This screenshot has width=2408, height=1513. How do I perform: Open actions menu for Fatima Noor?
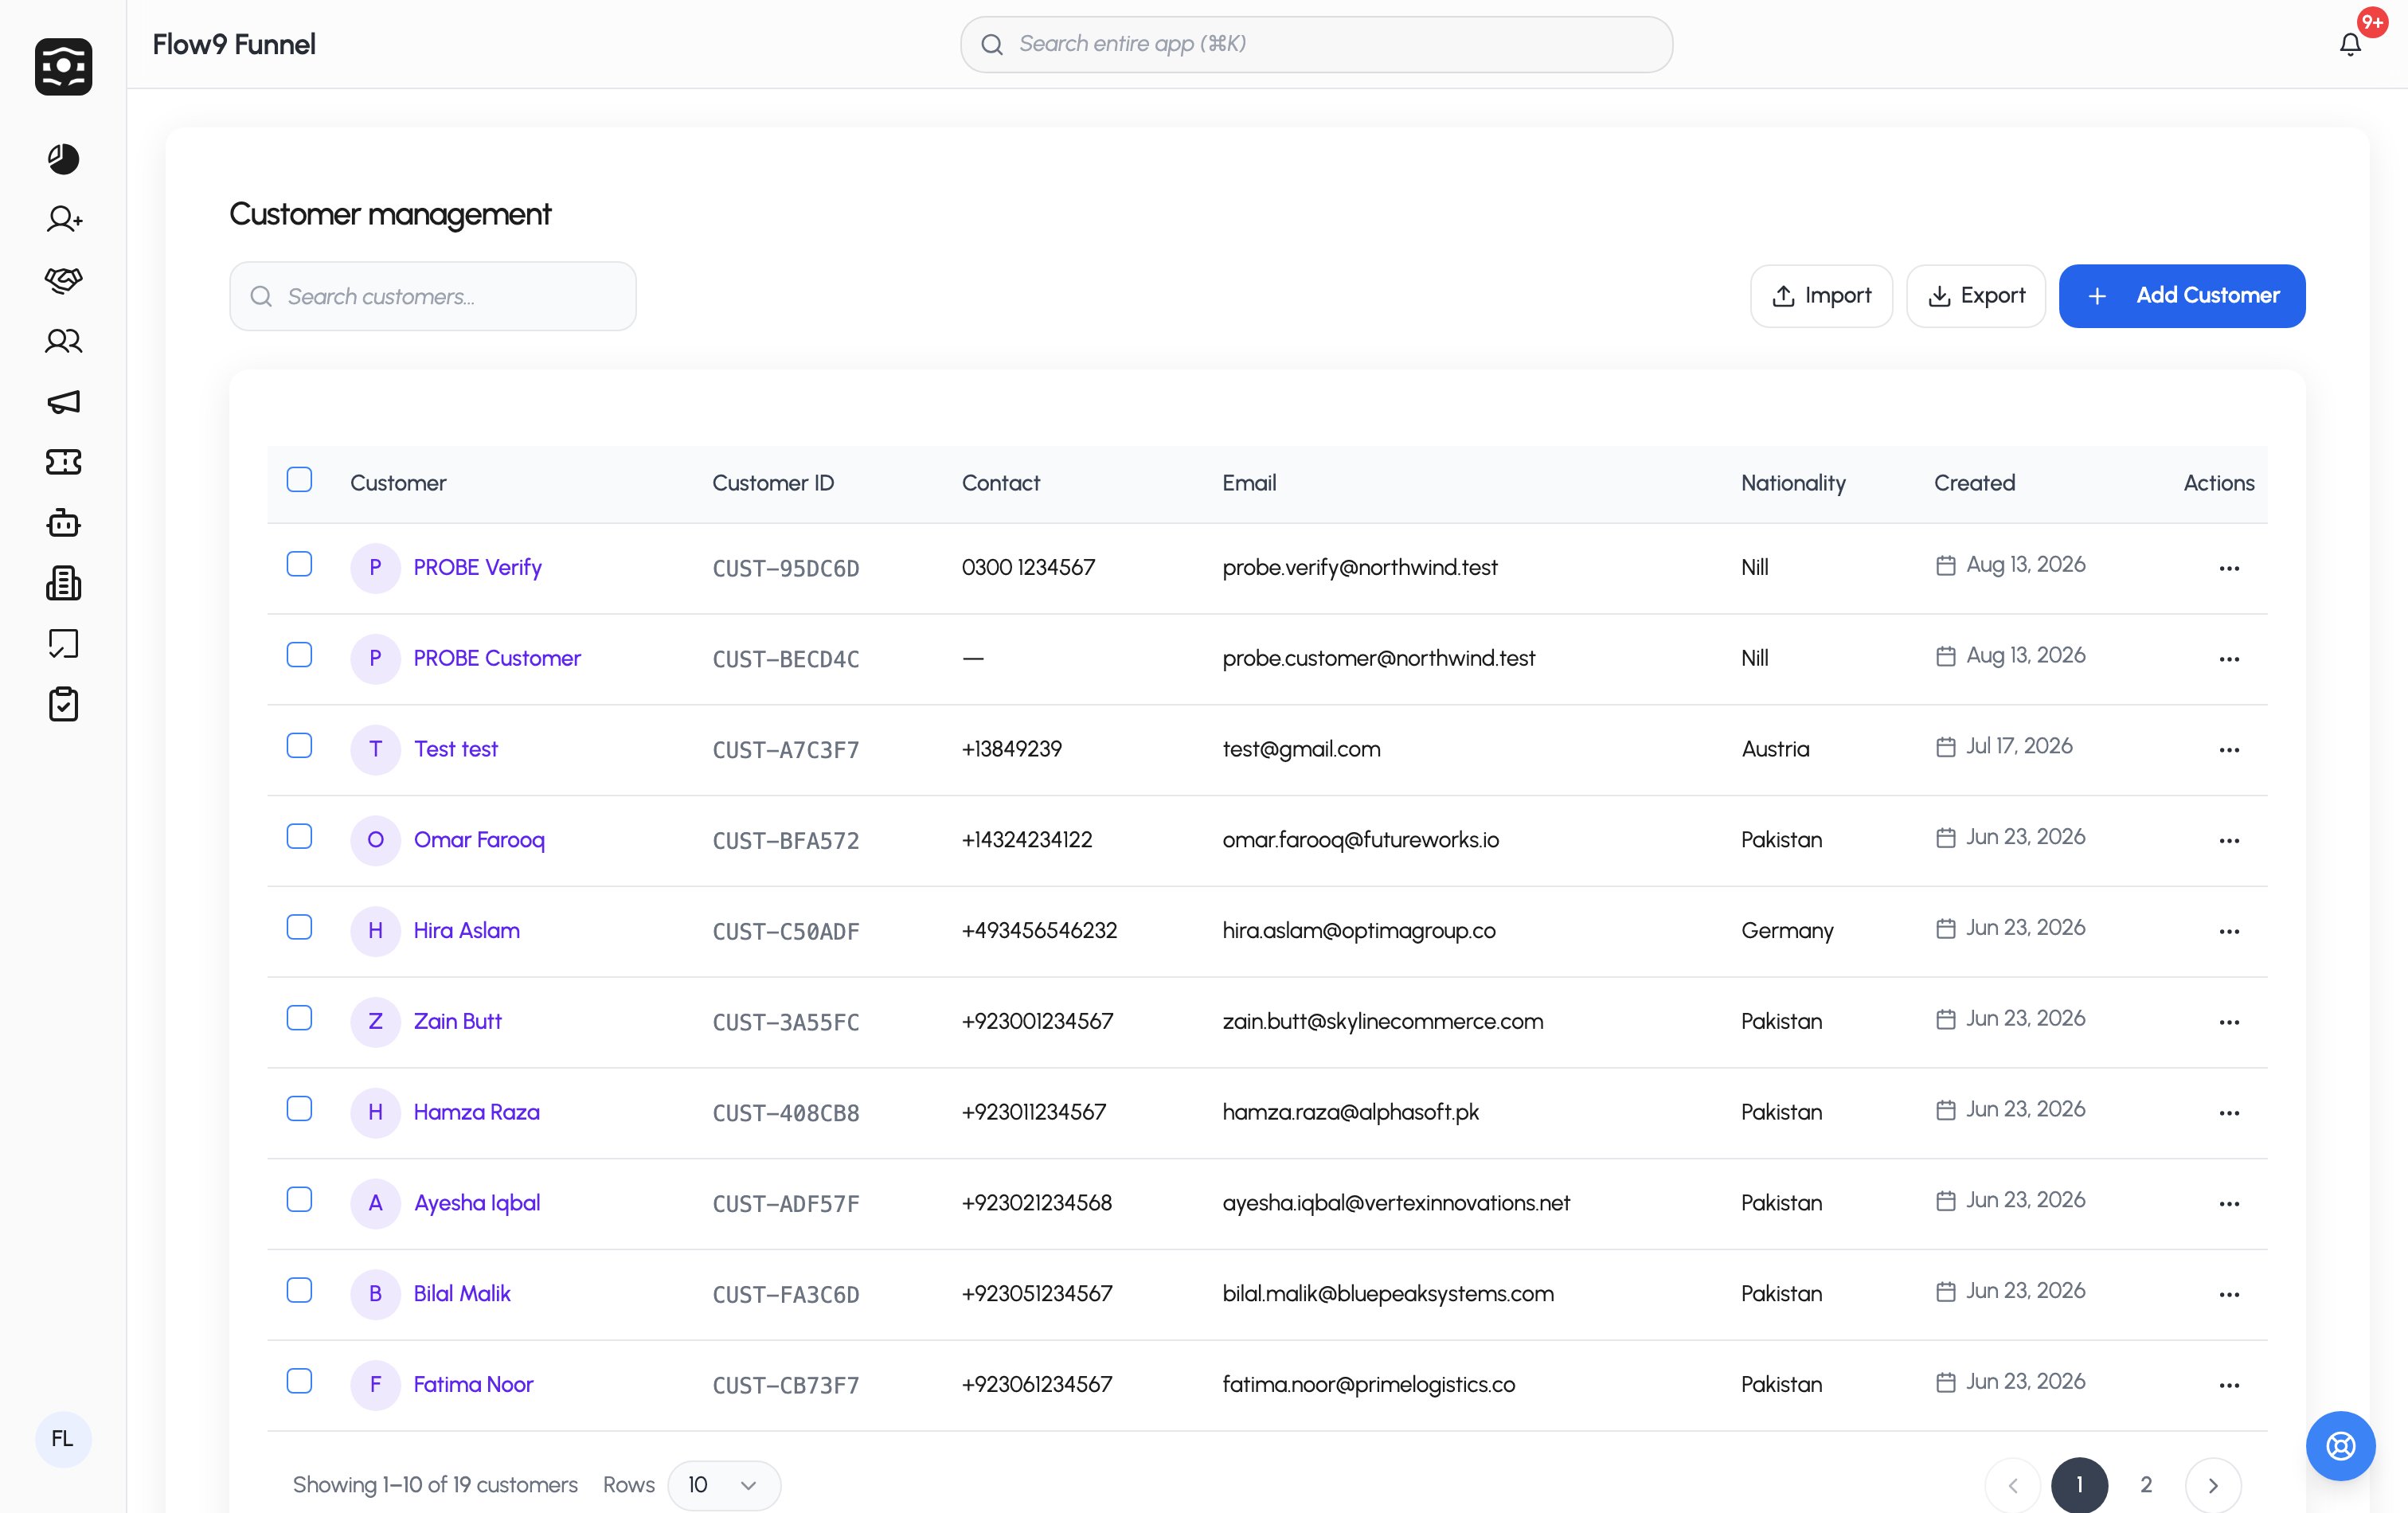[2229, 1385]
